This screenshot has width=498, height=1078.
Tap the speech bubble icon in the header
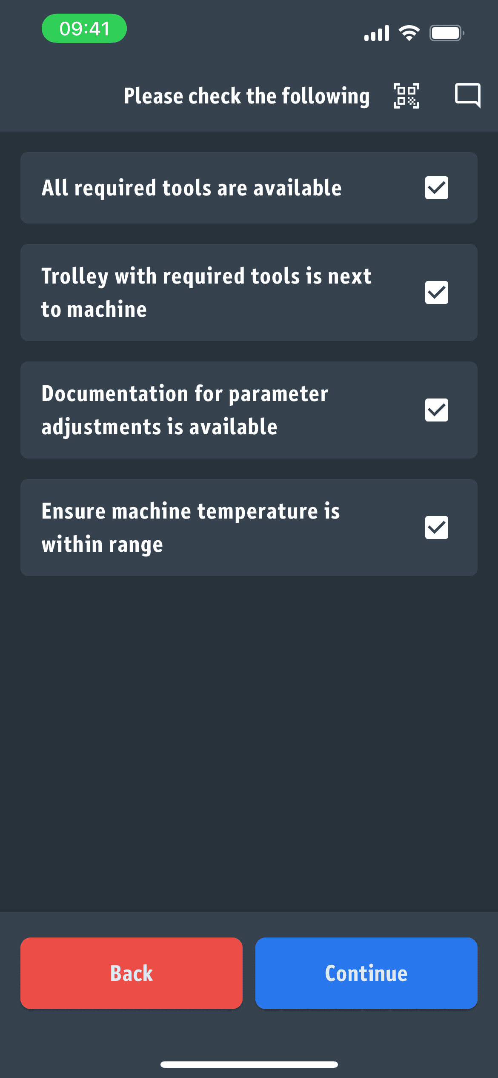point(467,96)
